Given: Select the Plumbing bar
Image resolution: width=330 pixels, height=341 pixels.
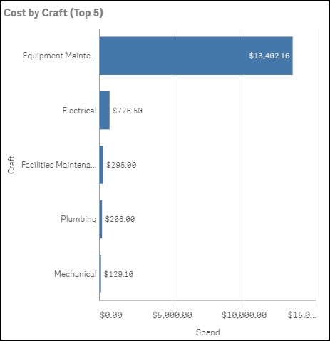Looking at the screenshot, I should pos(100,219).
